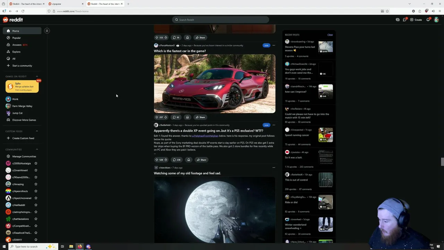Open the chat messages icon

point(404,20)
